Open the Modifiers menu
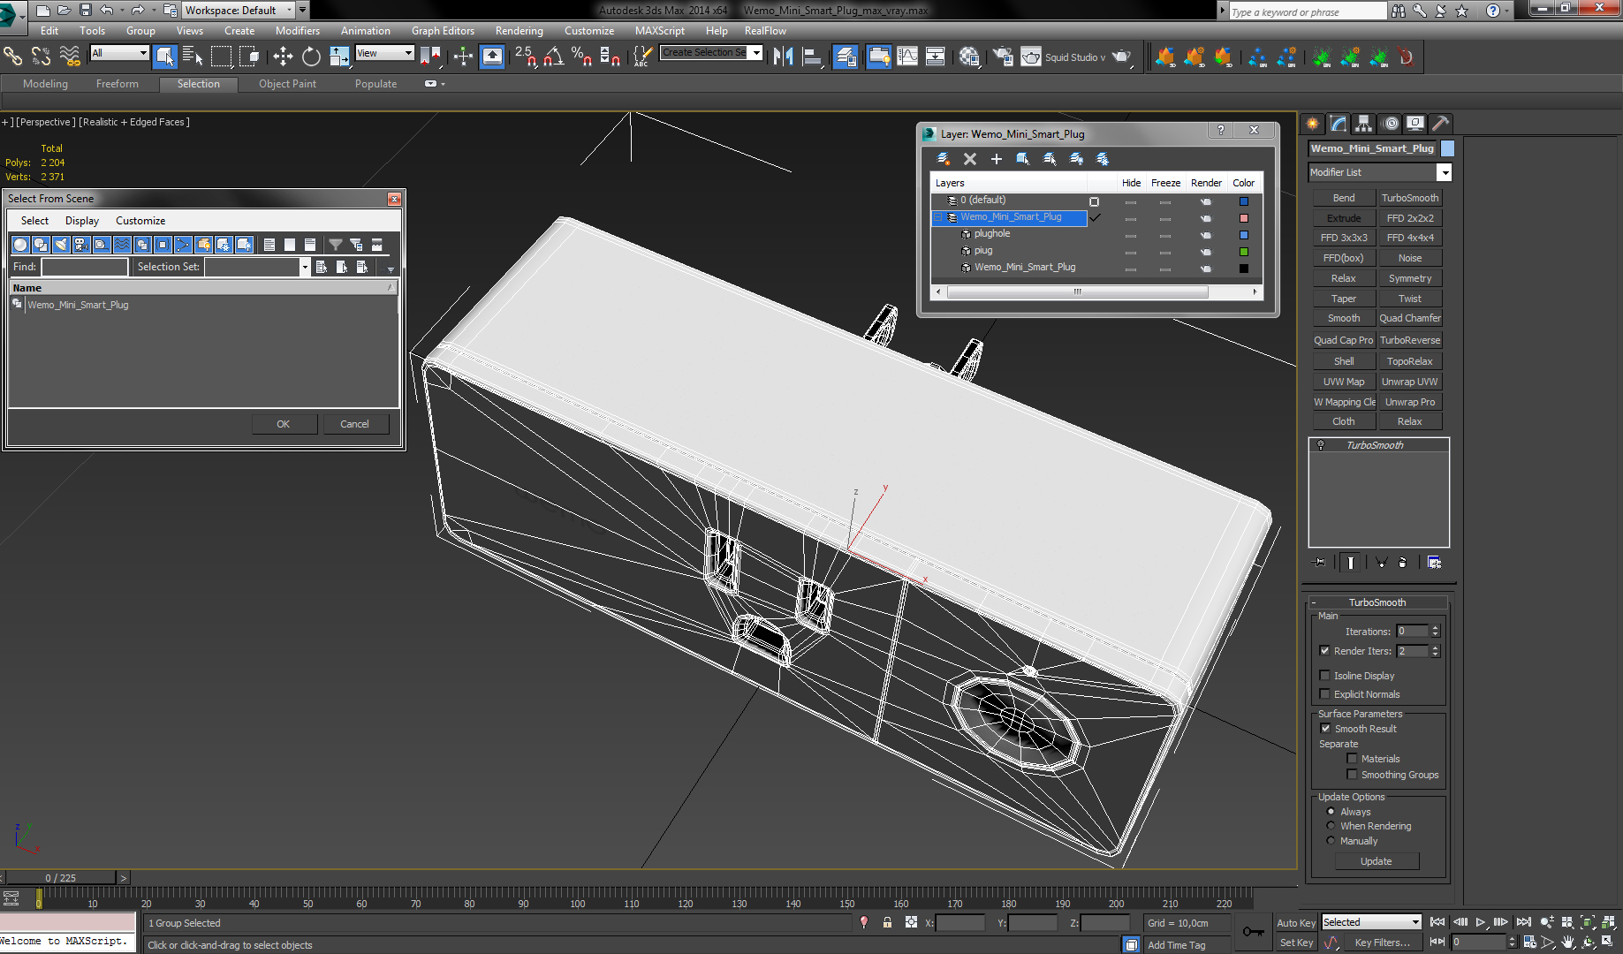 coord(298,31)
